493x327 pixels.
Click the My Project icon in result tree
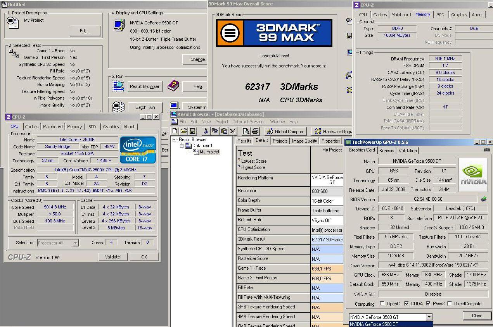[x=196, y=152]
